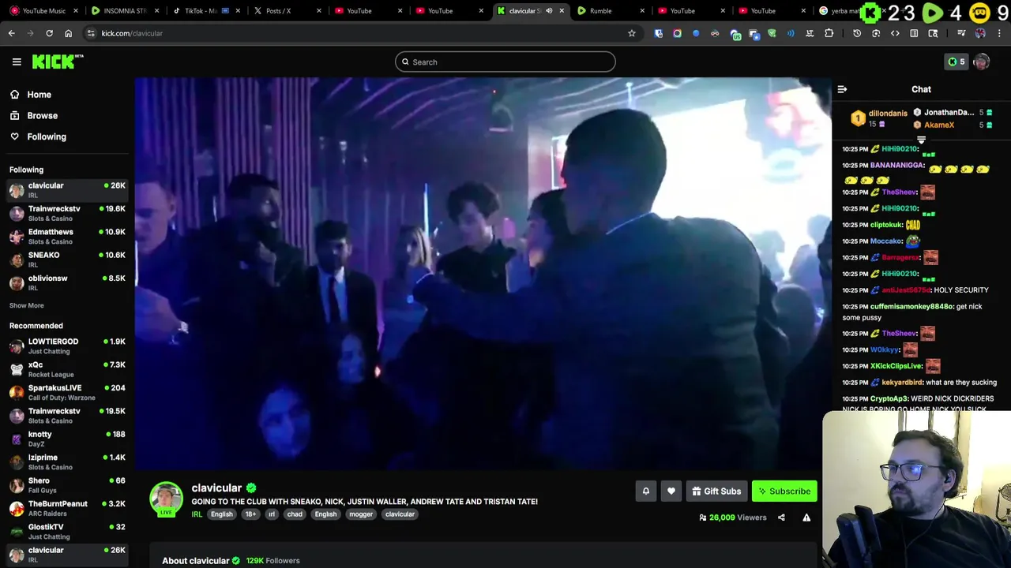The image size is (1011, 568).
Task: Open oblivionsw channel in the sidebar
Action: [x=67, y=282]
